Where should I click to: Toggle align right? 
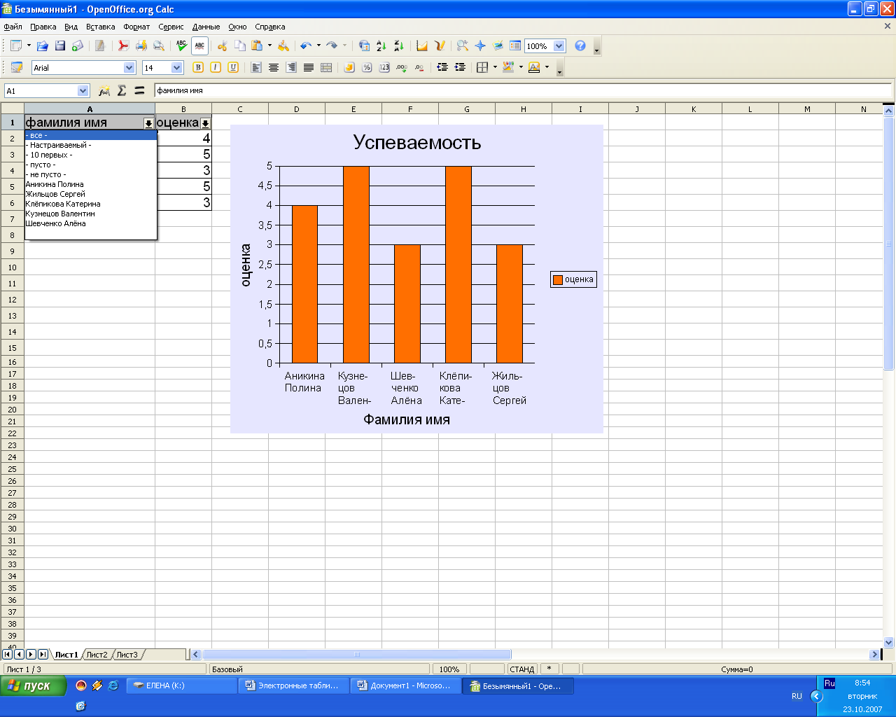click(x=291, y=68)
